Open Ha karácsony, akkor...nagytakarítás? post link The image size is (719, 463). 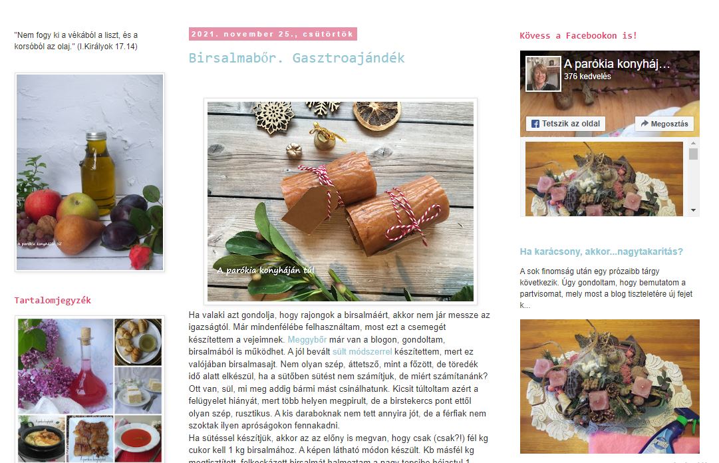coord(601,251)
